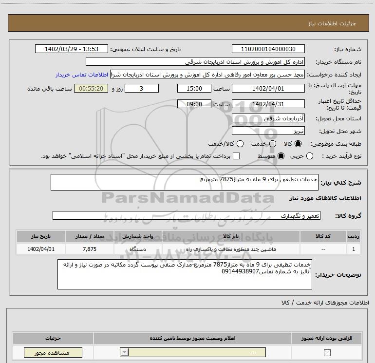375x363 pixels.
Task: Click the جزئیات اطلاعات نیاز header title
Action: tap(332, 23)
